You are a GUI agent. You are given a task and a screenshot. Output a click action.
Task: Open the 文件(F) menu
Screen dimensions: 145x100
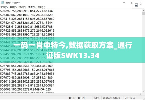pos(4,7)
